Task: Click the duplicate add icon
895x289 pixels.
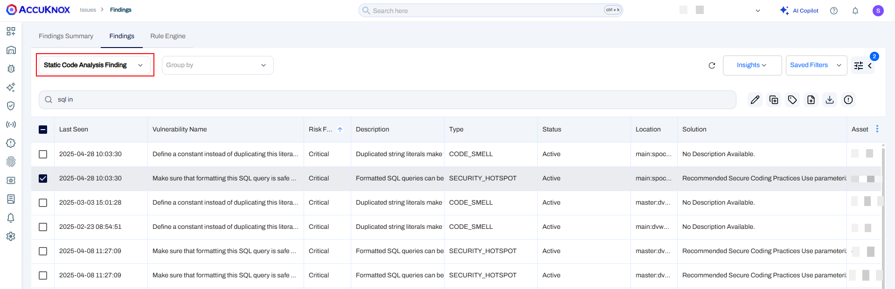Action: pyautogui.click(x=774, y=100)
